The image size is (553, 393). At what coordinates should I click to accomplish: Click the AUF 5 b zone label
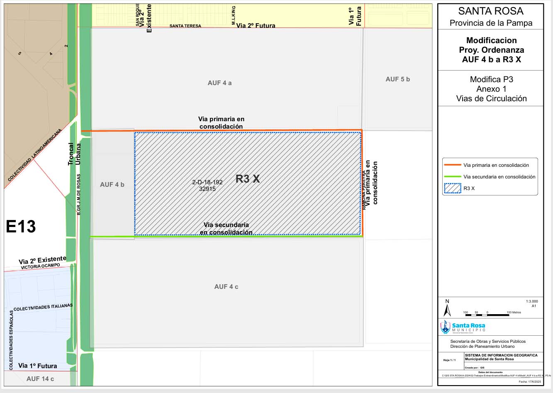(398, 79)
